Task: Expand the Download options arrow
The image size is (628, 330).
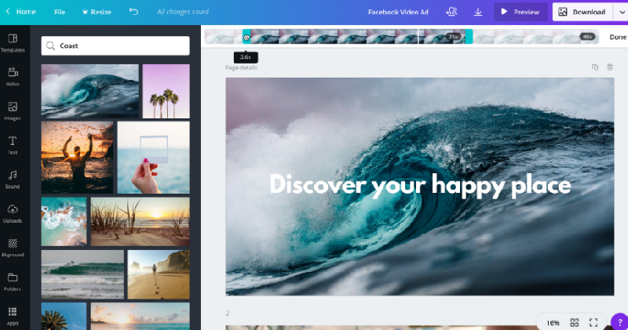Action: [x=621, y=12]
